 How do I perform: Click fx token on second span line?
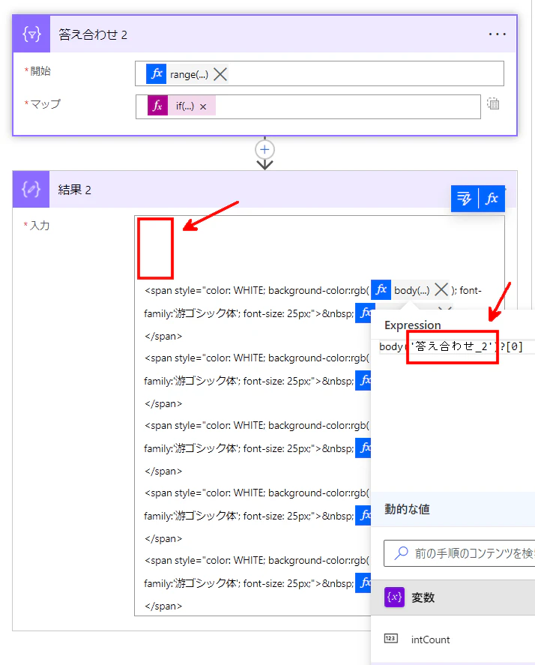pyautogui.click(x=363, y=313)
